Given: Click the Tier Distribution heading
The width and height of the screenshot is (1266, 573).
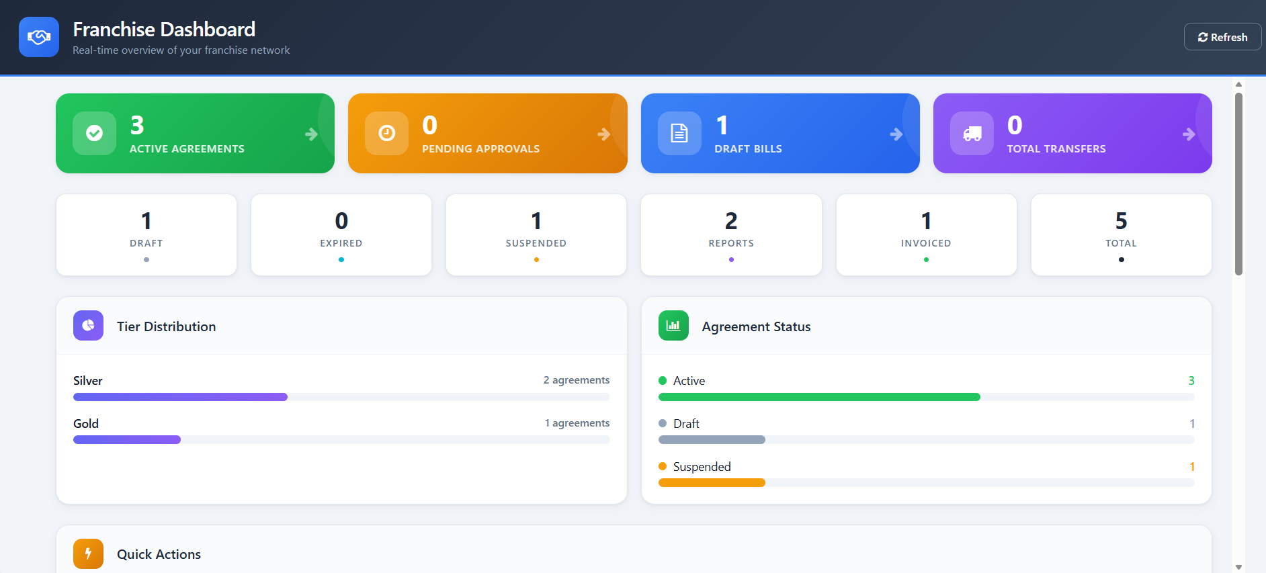Looking at the screenshot, I should click(x=167, y=326).
